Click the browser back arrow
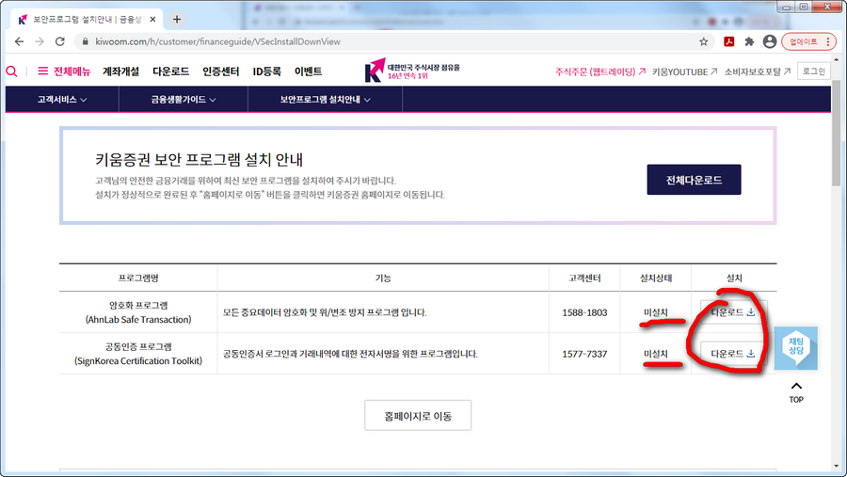This screenshot has width=847, height=477. pyautogui.click(x=19, y=41)
